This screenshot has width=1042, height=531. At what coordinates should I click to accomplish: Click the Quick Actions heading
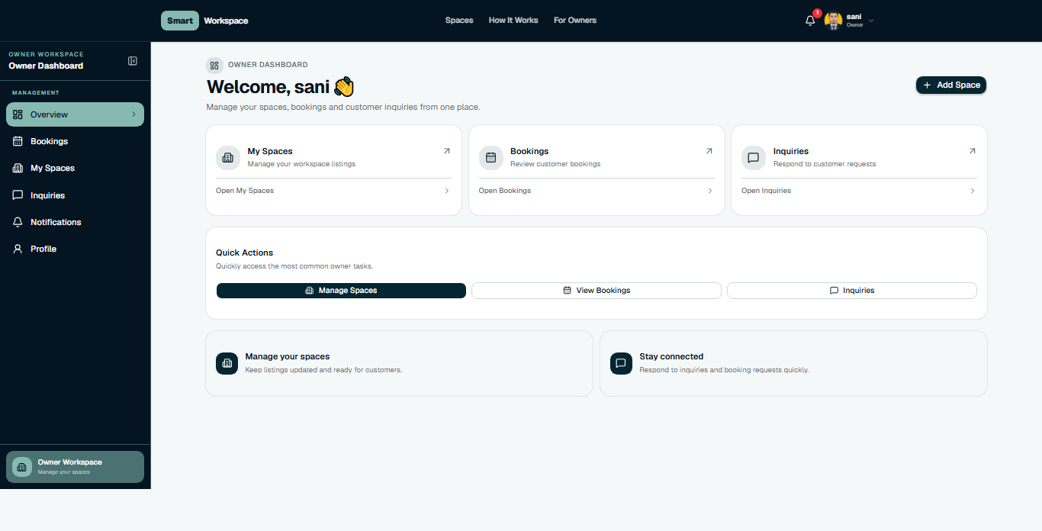coord(244,253)
